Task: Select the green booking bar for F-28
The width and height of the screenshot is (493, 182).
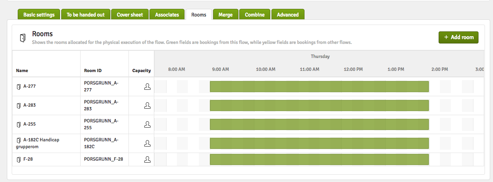Action: point(319,159)
